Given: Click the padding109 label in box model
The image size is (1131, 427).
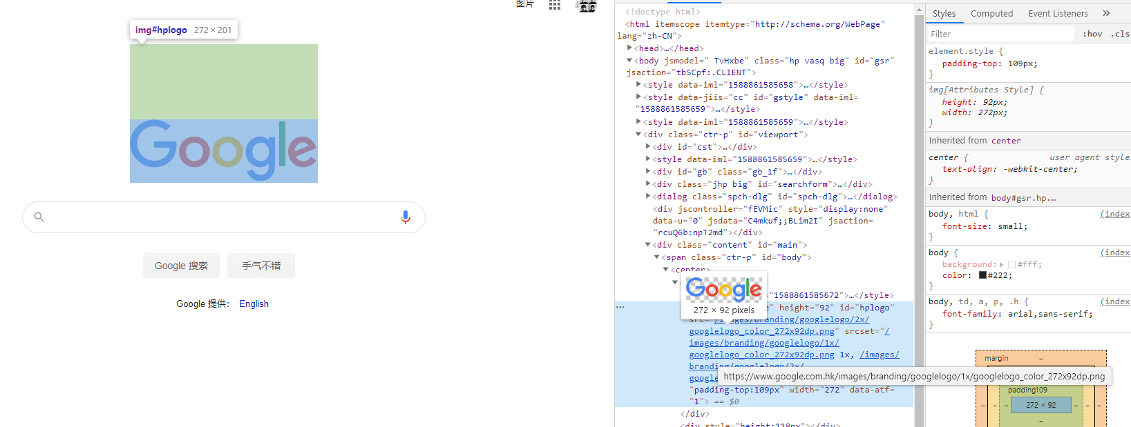Looking at the screenshot, I should pyautogui.click(x=1027, y=390).
